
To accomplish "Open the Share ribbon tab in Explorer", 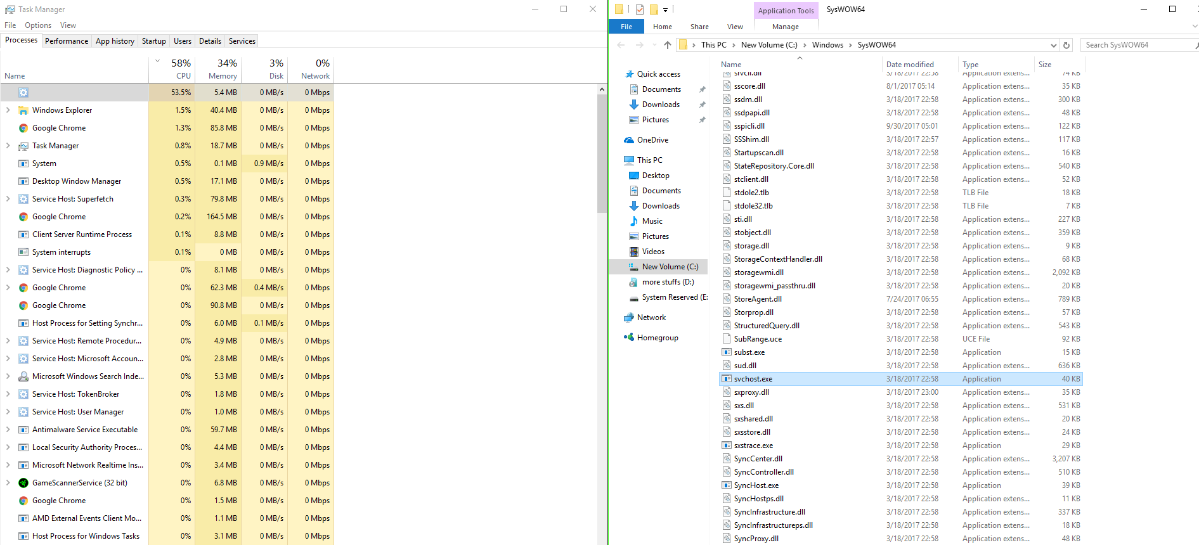I will 699,27.
